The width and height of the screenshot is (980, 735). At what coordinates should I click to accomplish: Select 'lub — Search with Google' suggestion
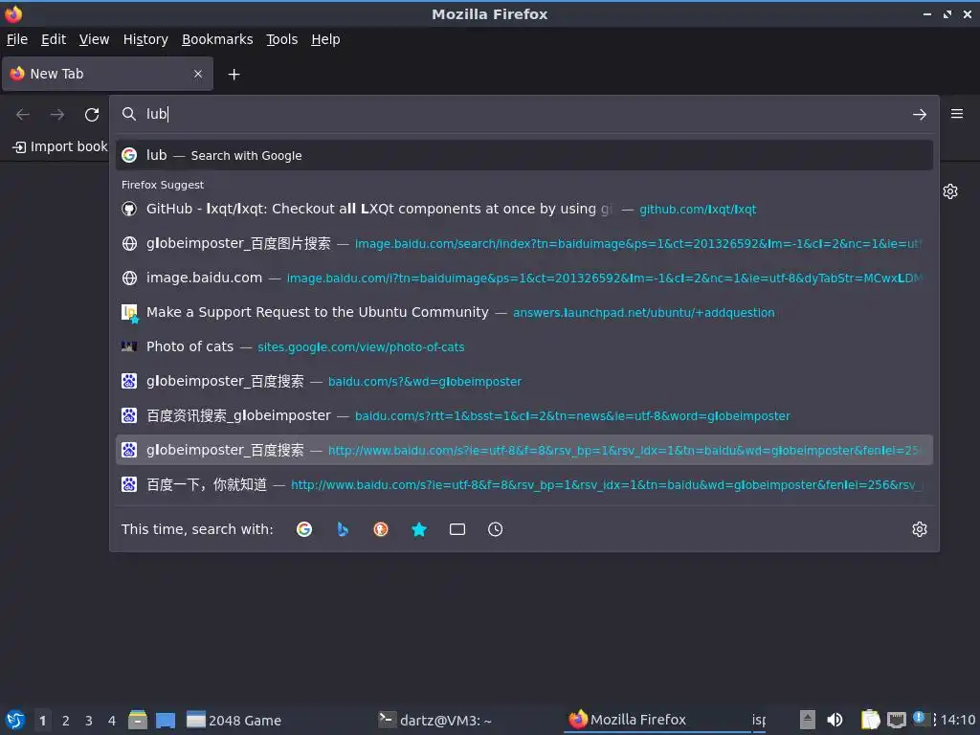(x=523, y=155)
